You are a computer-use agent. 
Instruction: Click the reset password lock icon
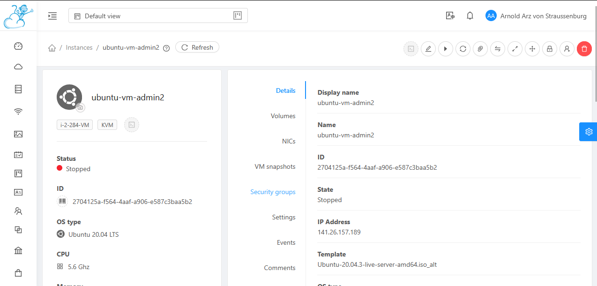point(550,49)
